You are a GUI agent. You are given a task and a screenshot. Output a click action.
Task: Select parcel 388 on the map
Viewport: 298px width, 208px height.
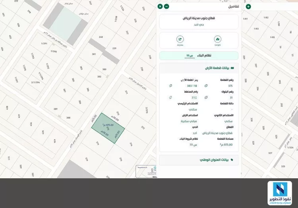pyautogui.click(x=68, y=118)
